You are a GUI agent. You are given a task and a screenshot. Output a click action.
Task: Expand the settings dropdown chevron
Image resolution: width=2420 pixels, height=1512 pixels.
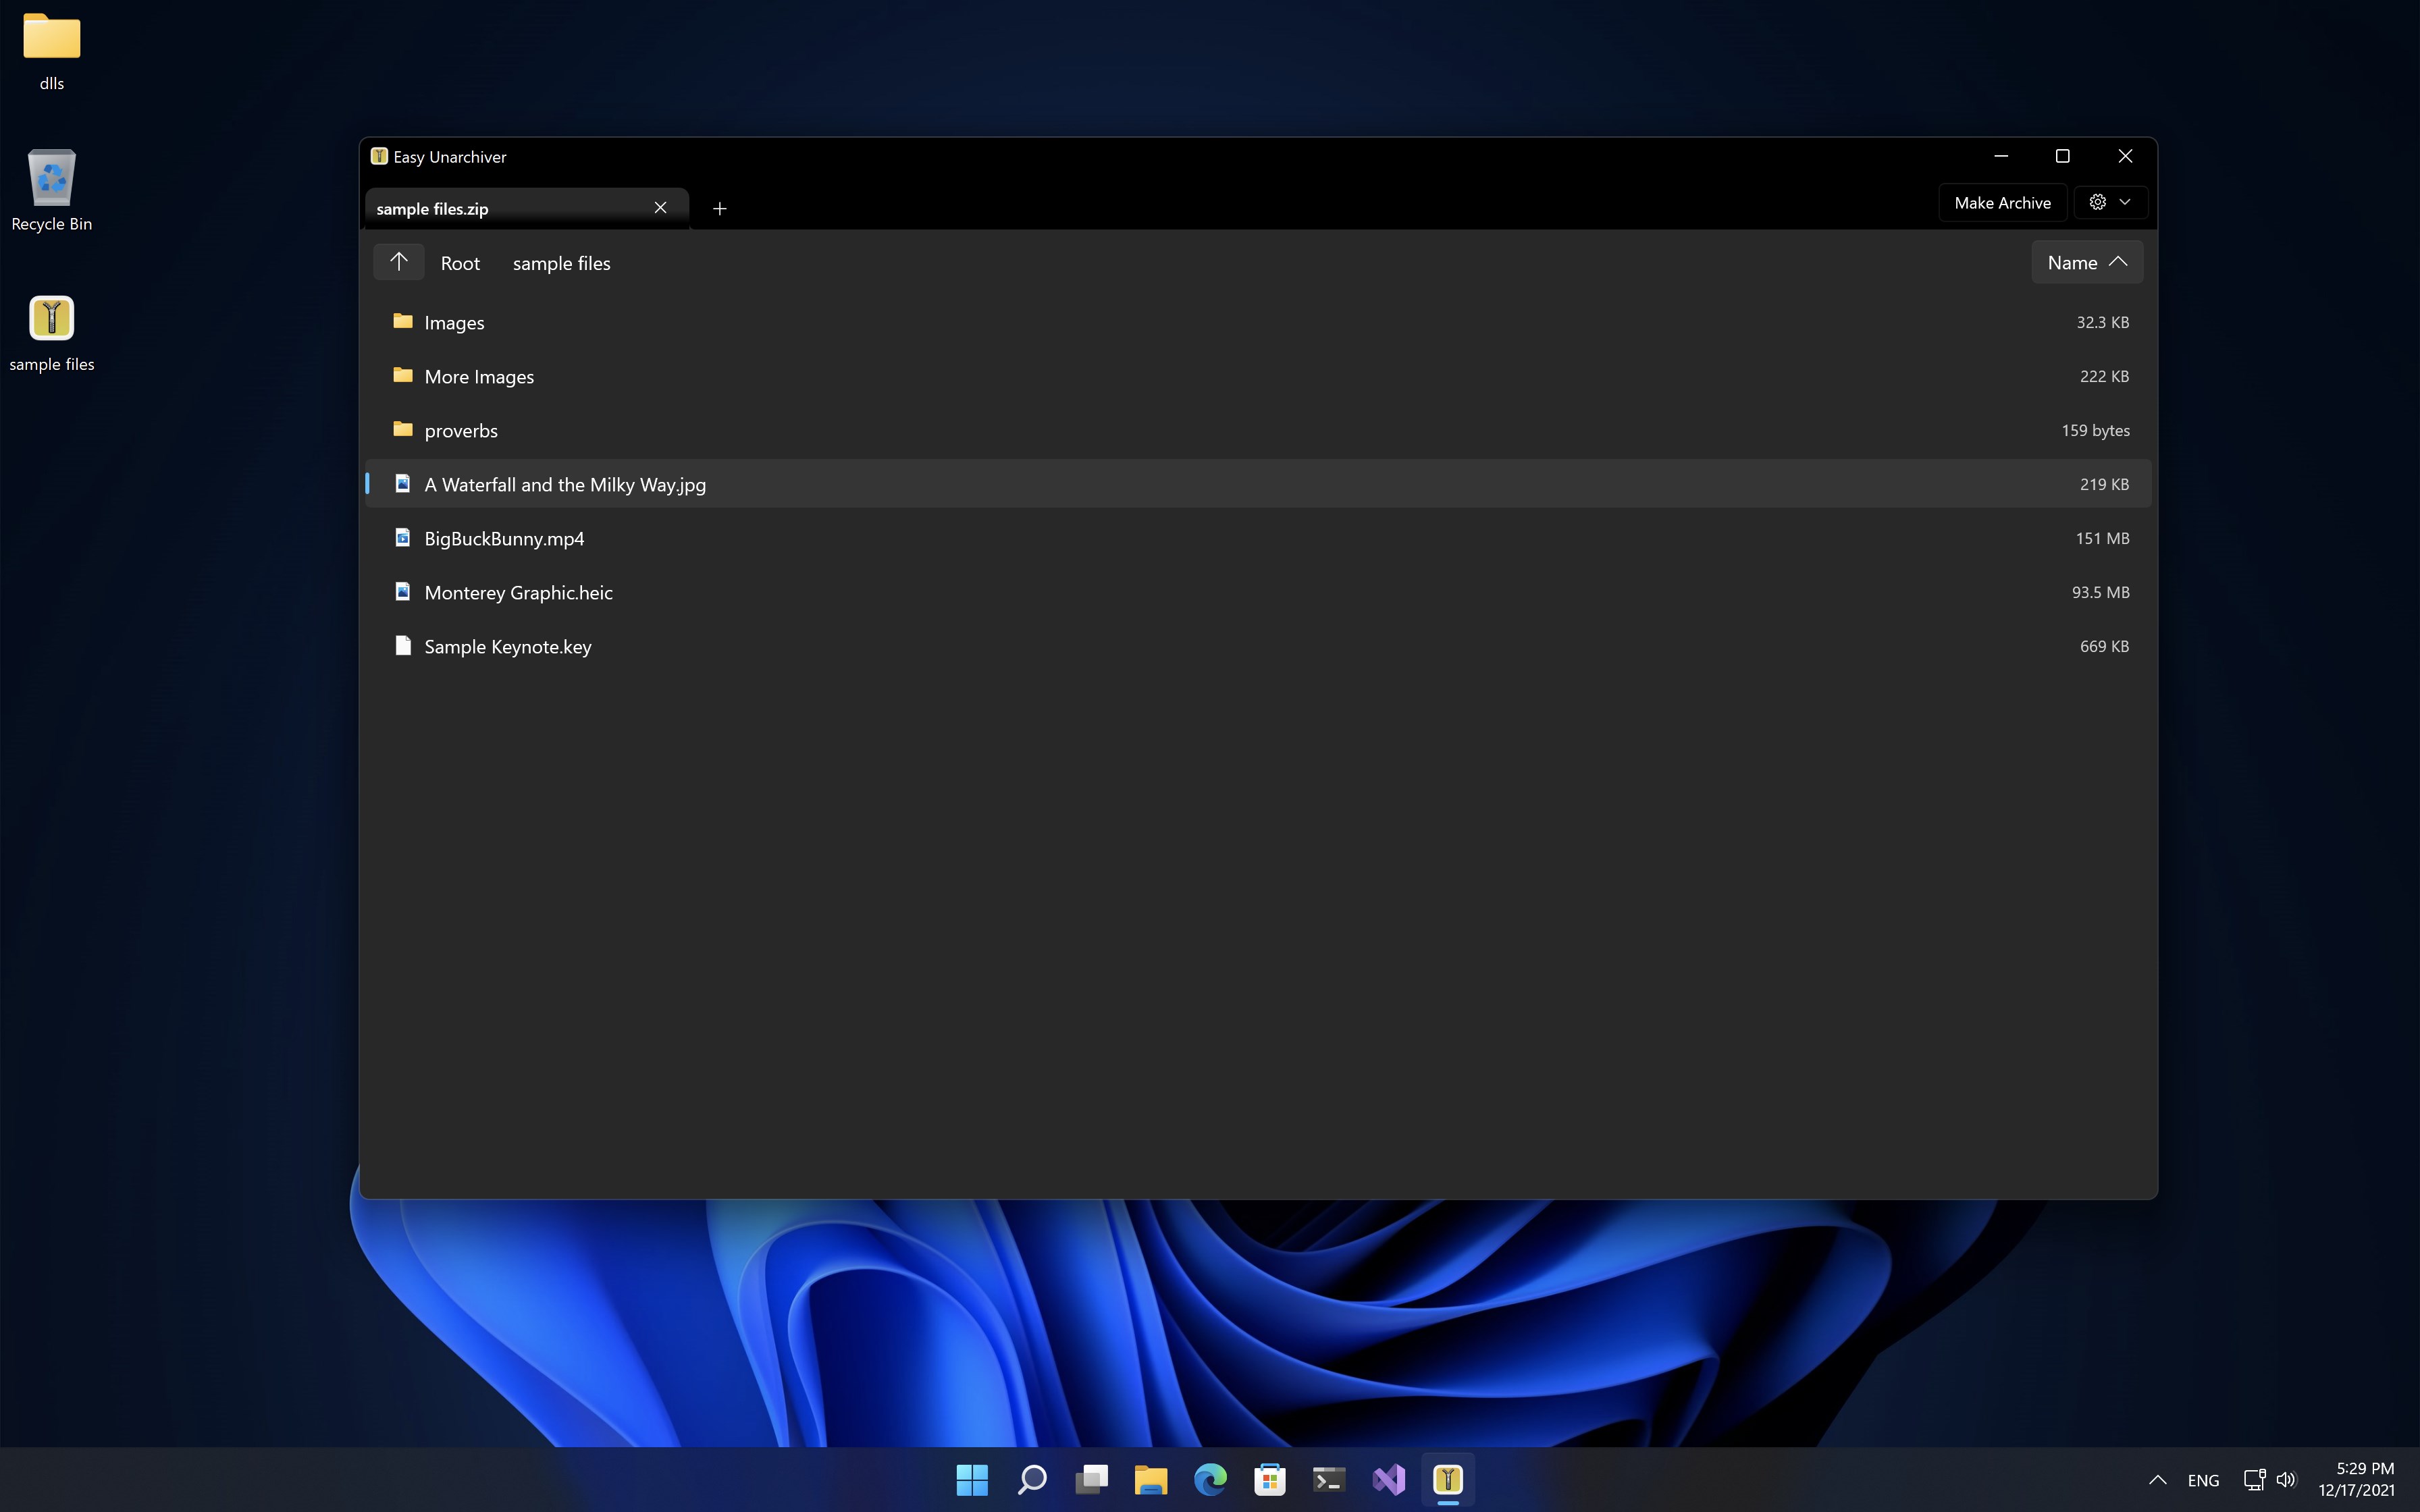point(2126,202)
